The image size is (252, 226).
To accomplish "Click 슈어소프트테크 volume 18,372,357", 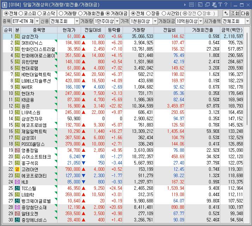I will pos(143,157).
